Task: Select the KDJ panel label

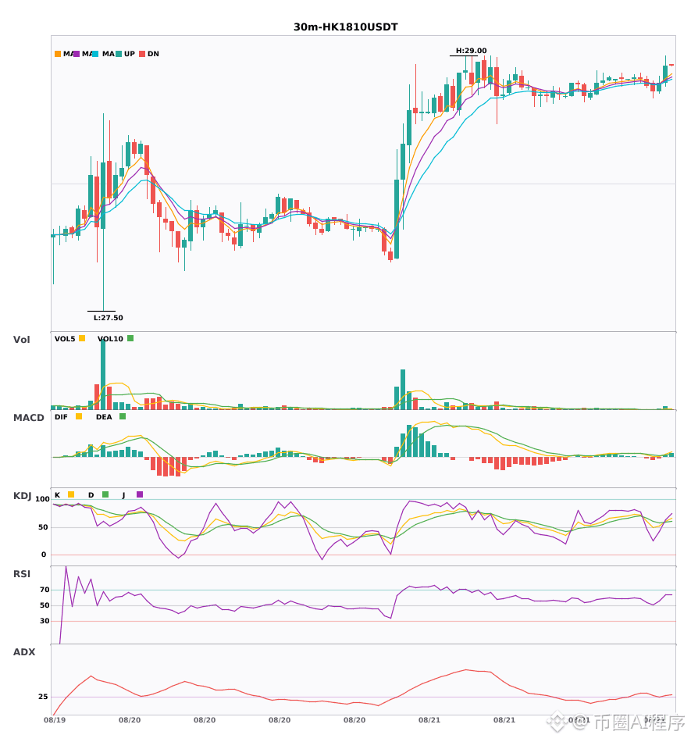Action: [22, 496]
